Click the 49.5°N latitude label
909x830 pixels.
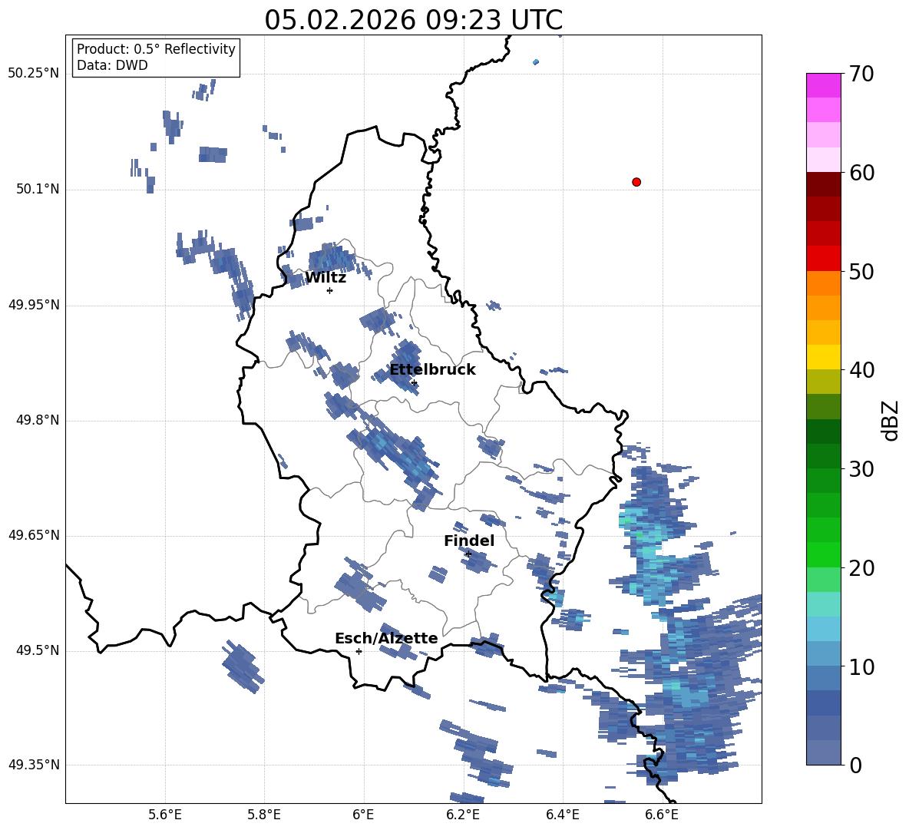[x=38, y=650]
